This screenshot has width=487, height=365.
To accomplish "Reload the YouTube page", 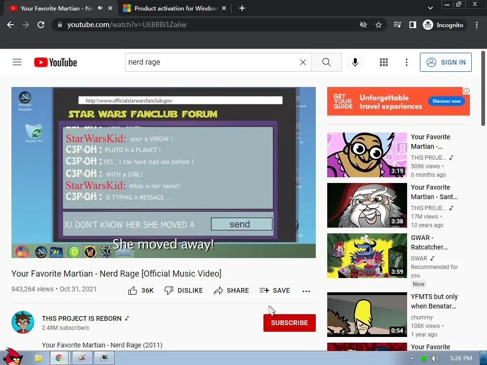I will click(x=41, y=25).
